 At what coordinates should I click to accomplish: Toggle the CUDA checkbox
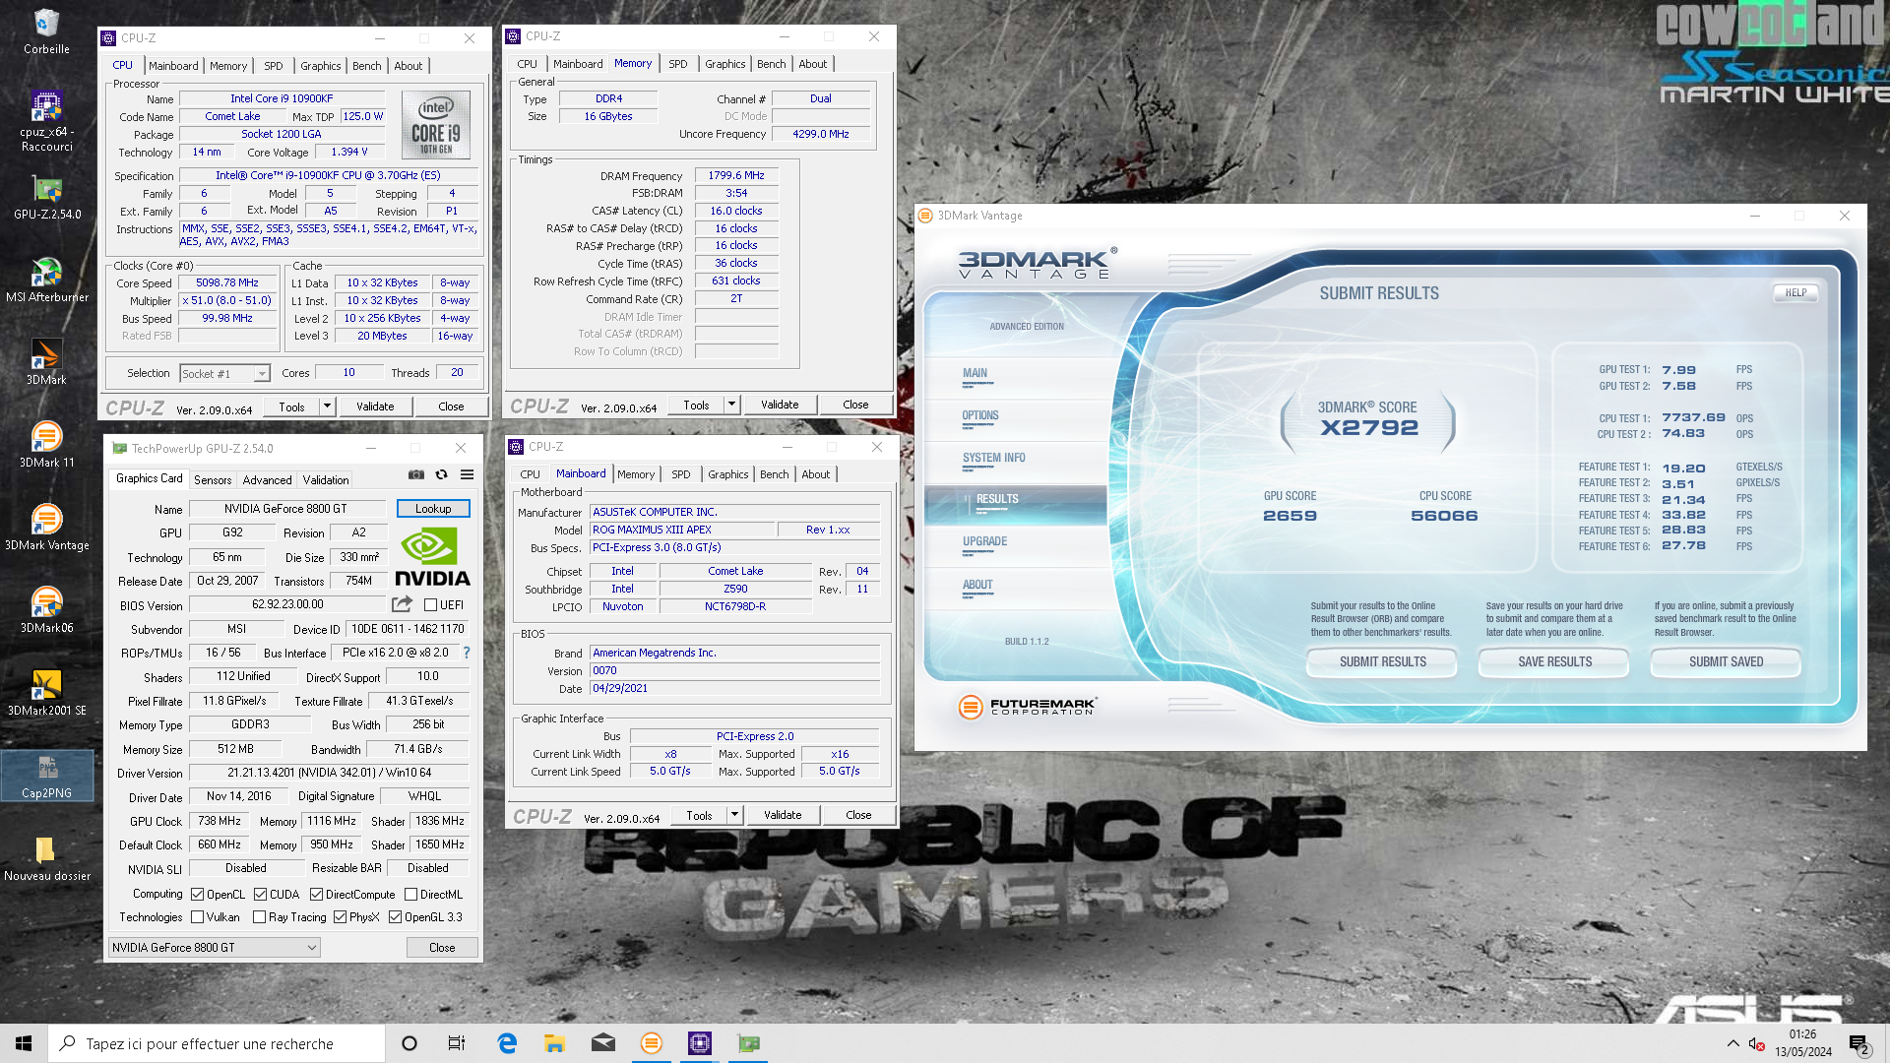[260, 895]
